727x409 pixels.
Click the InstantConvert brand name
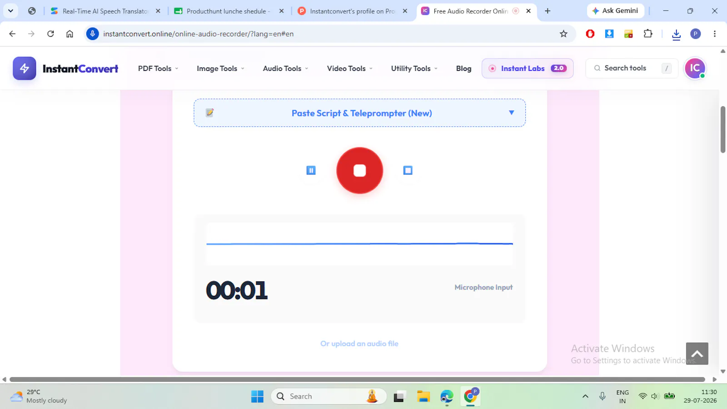click(x=80, y=69)
